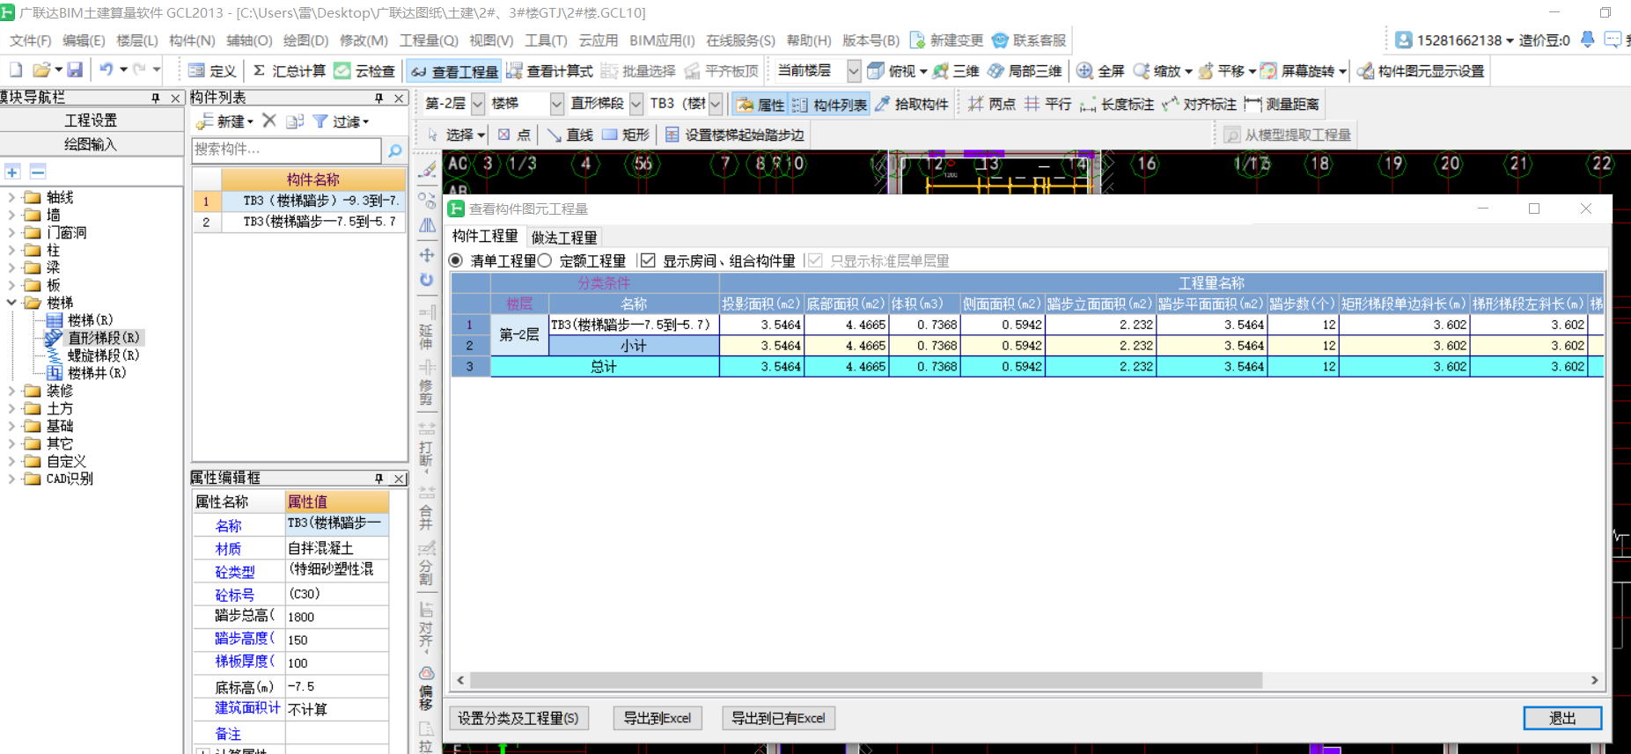Toggle 属性 properties panel button
Image resolution: width=1631 pixels, height=754 pixels.
pyautogui.click(x=760, y=104)
